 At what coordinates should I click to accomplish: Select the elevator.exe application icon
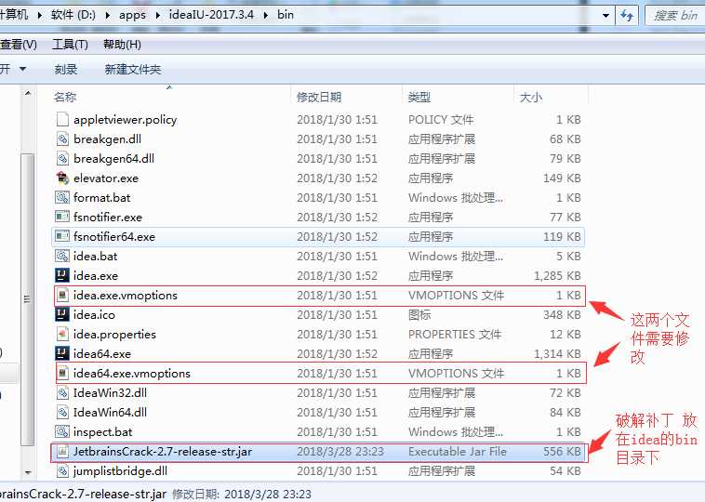coord(62,178)
